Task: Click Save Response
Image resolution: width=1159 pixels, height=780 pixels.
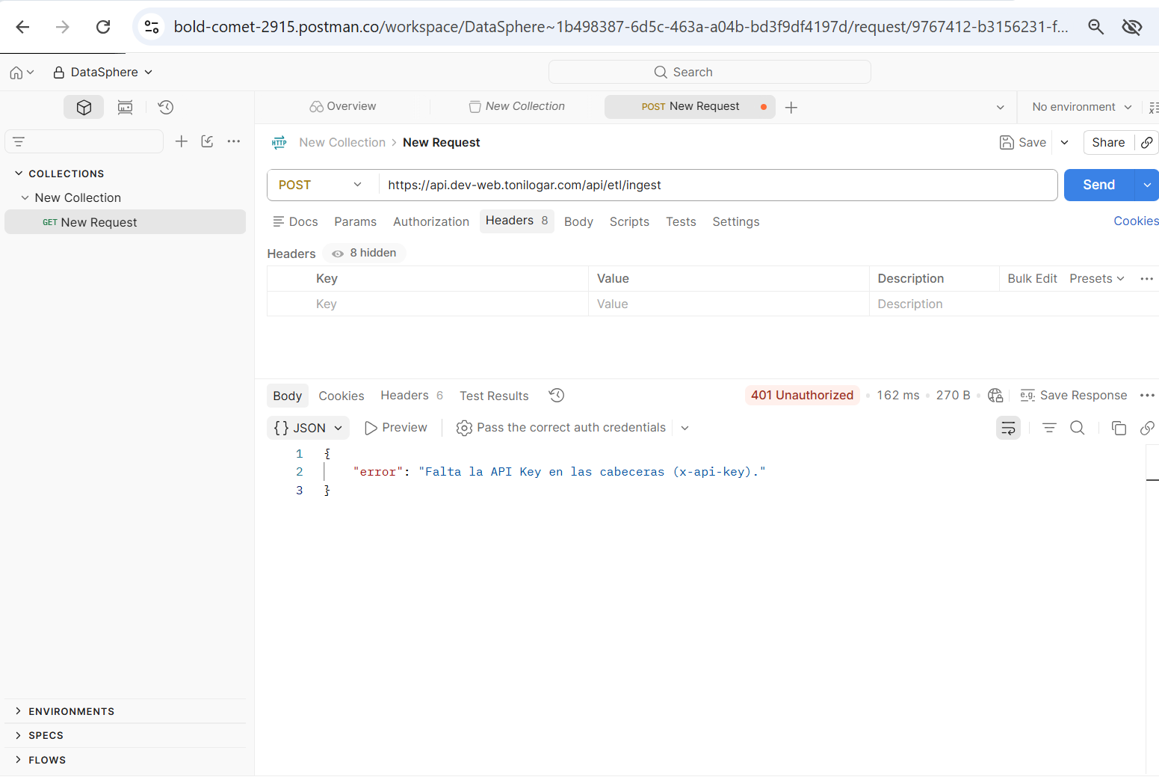Action: tap(1073, 395)
